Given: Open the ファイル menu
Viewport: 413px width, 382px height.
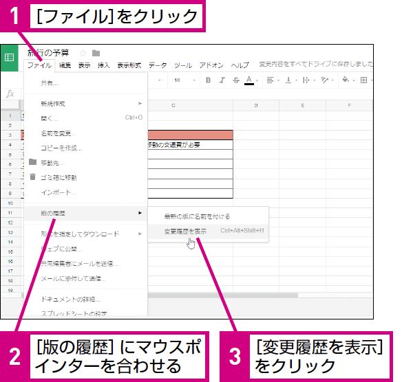Looking at the screenshot, I should 39,65.
